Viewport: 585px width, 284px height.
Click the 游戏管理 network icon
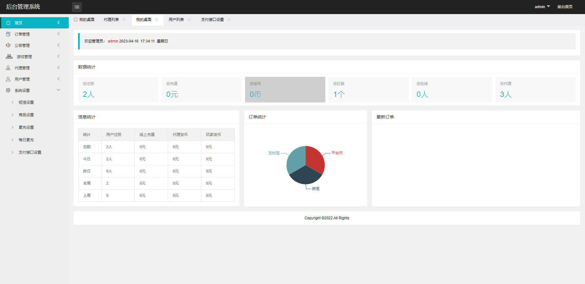click(x=9, y=57)
